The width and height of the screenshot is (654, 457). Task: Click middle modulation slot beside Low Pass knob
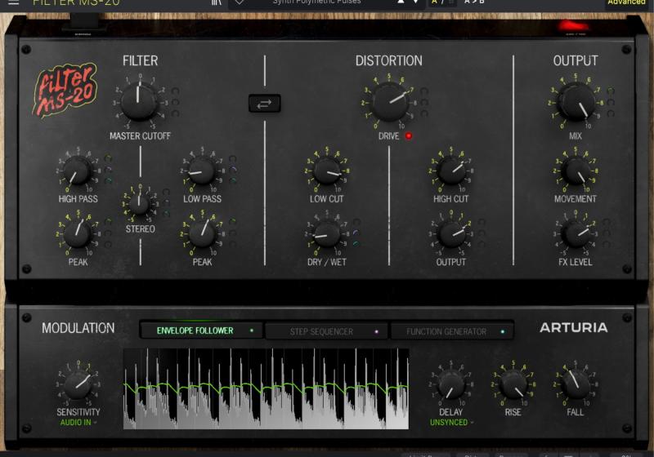point(233,170)
